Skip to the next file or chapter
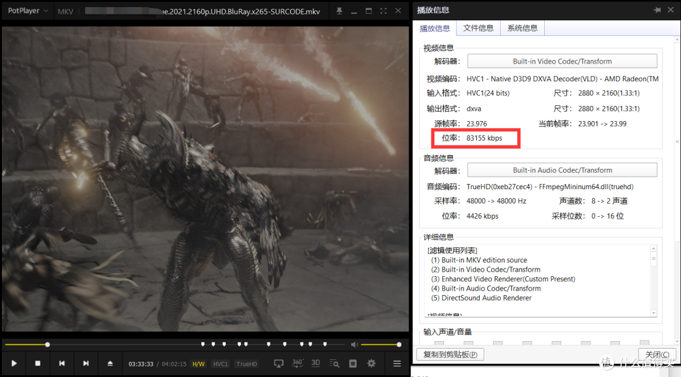 point(86,364)
